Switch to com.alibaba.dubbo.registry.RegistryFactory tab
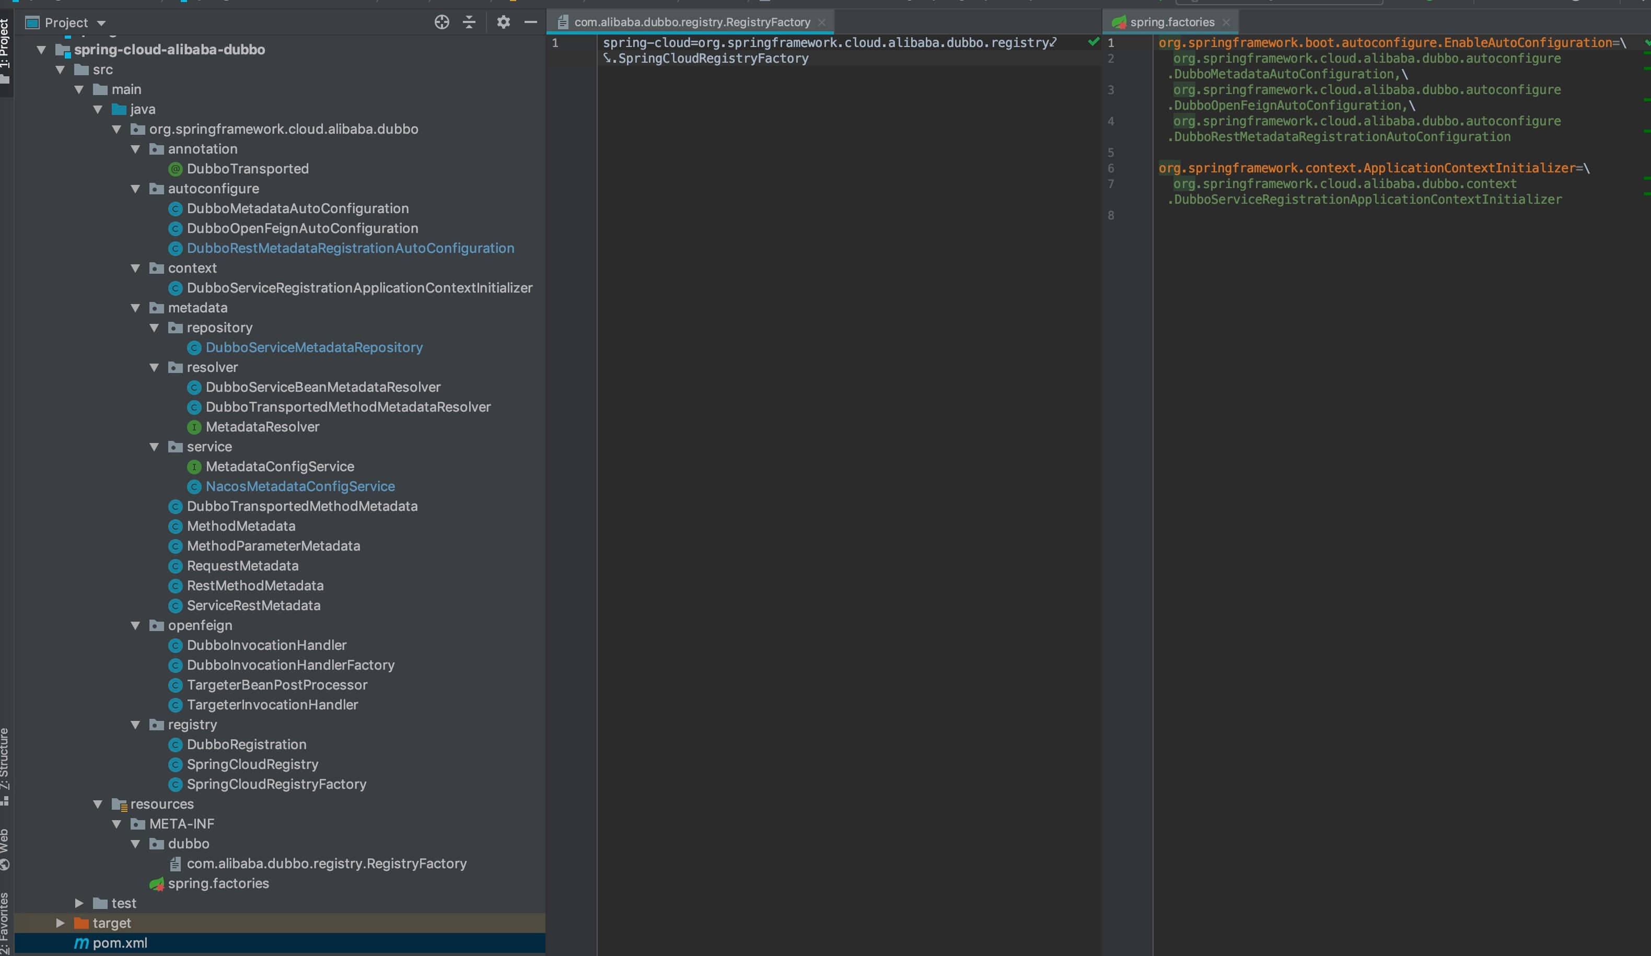The image size is (1651, 956). [x=692, y=22]
